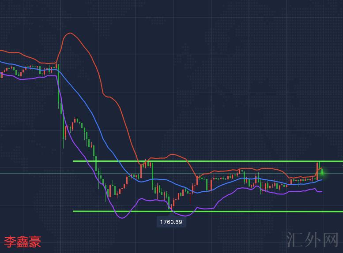Select the lowest candle just above the 1760.69 label
This screenshot has height=253, width=343.
click(x=172, y=204)
